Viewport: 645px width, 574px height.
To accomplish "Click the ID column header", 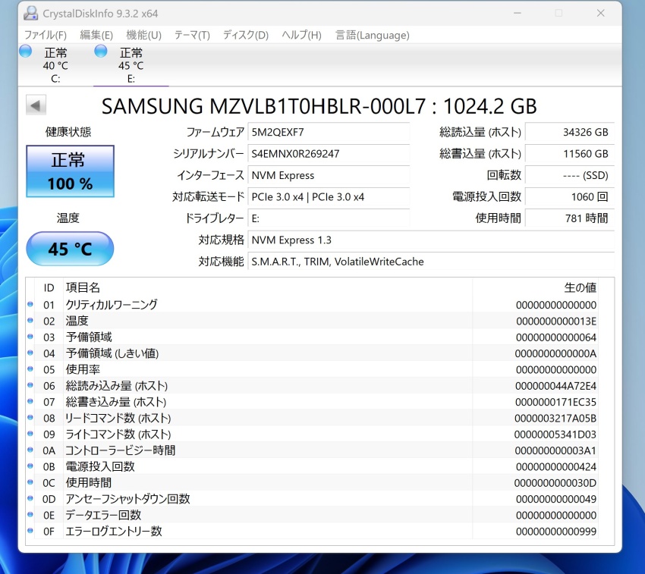I will (x=49, y=288).
